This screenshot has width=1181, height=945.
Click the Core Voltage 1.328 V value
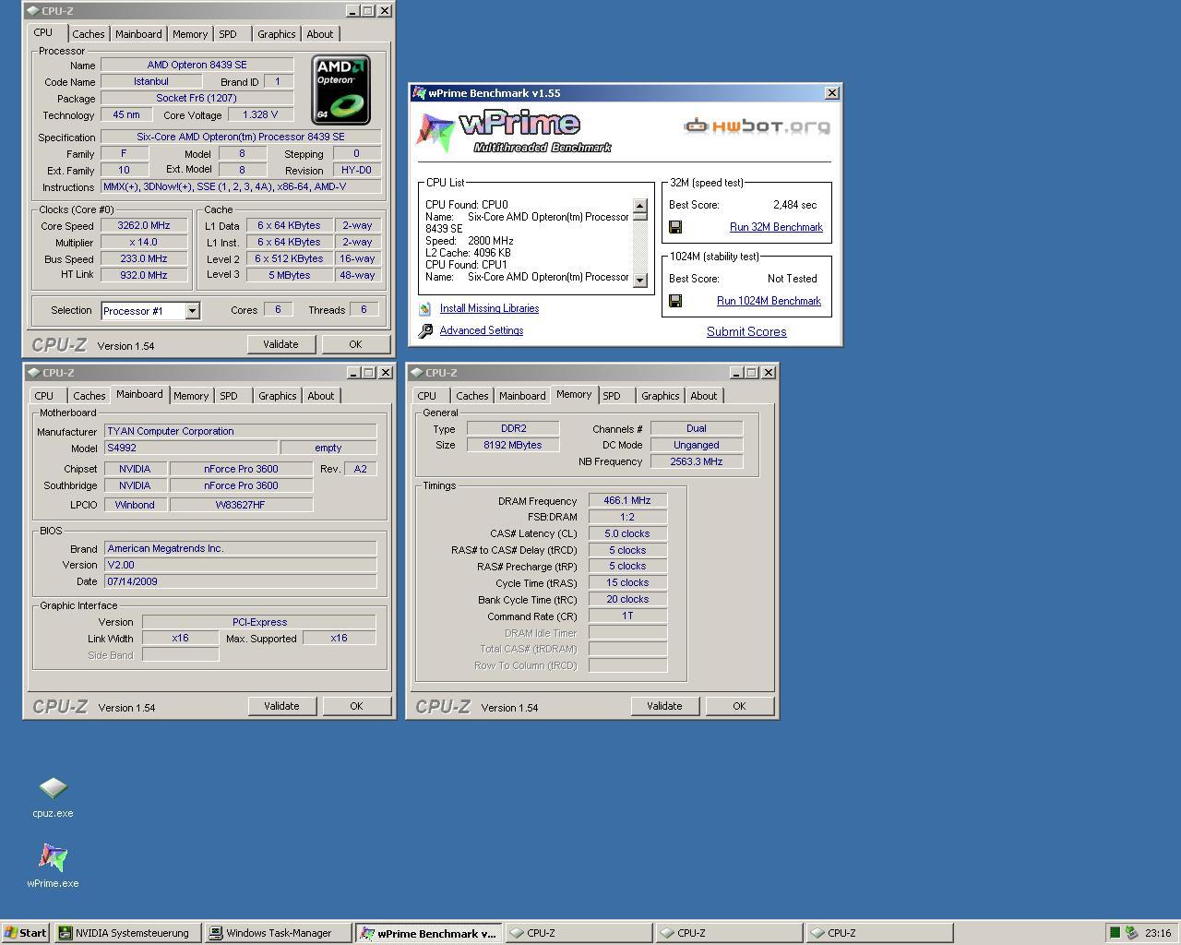coord(260,115)
